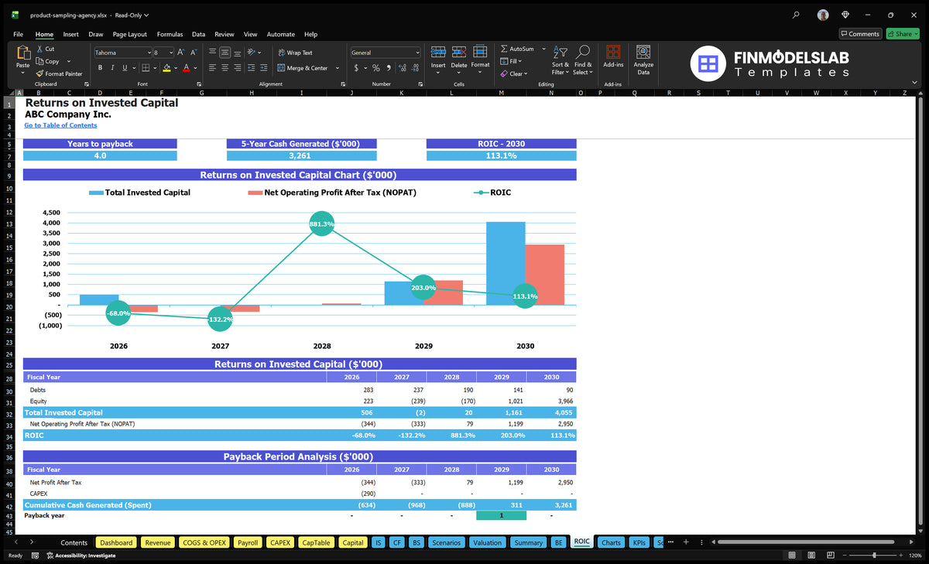This screenshot has height=564, width=929.
Task: Toggle Wrap Text on selected cells
Action: pos(295,53)
